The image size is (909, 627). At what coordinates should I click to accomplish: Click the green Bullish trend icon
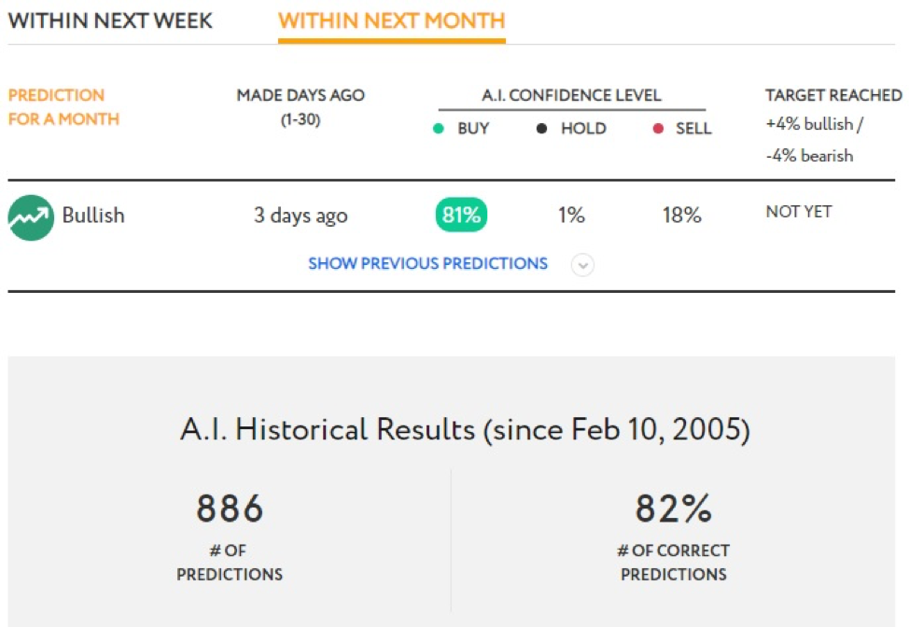coord(31,217)
